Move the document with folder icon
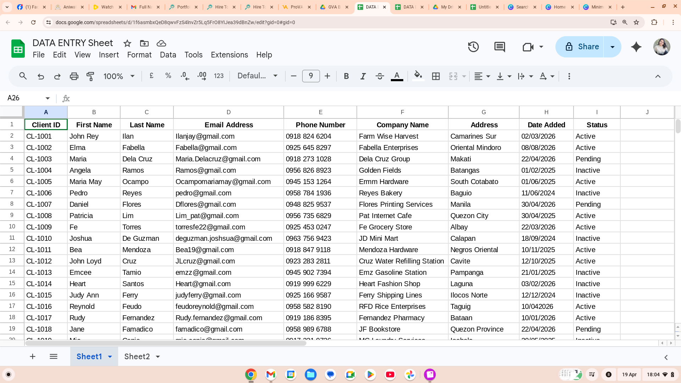Viewport: 681px width, 383px height. [x=144, y=43]
